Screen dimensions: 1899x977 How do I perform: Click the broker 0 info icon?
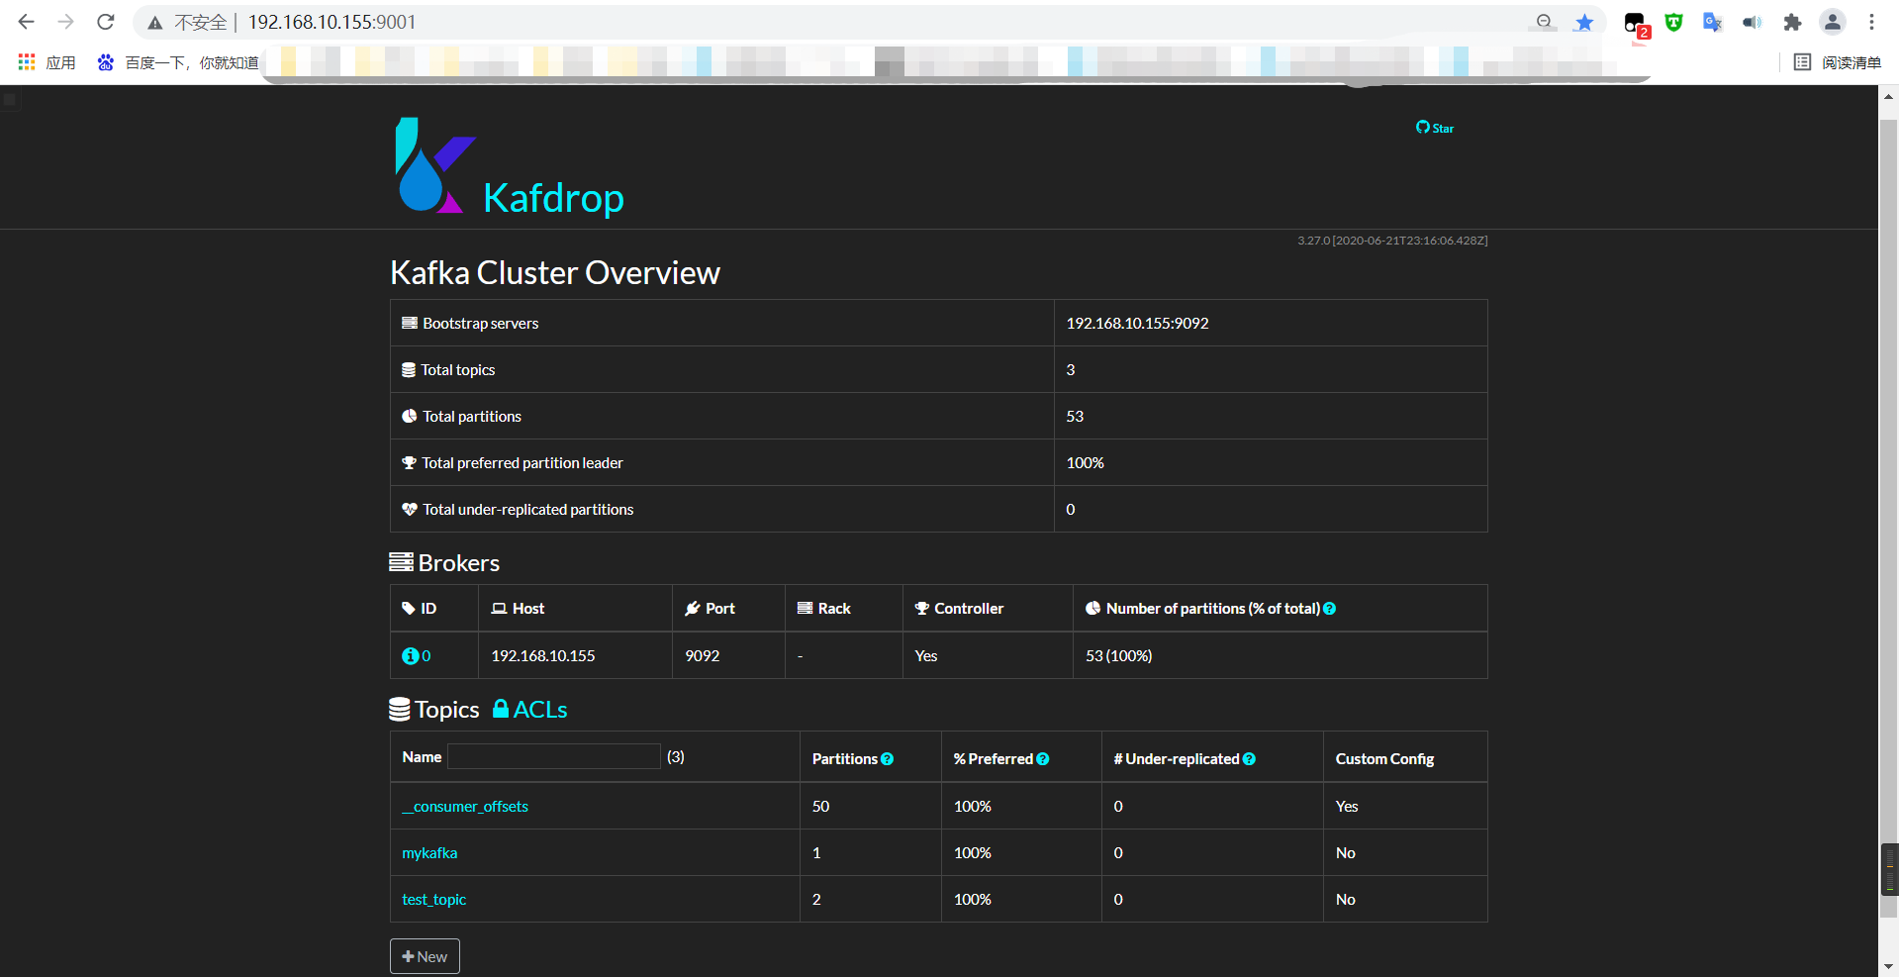(x=409, y=655)
